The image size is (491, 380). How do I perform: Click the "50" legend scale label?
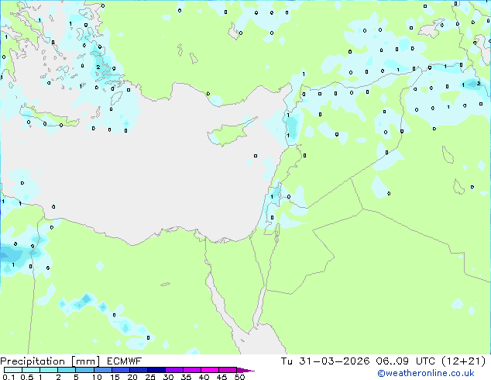[239, 377]
